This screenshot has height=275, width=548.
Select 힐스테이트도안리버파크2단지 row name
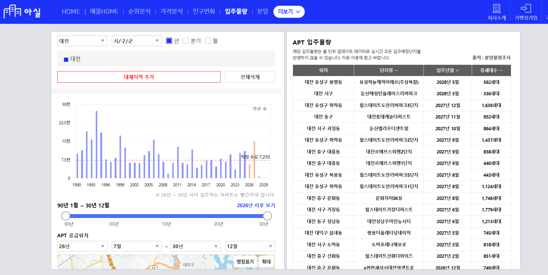click(389, 140)
